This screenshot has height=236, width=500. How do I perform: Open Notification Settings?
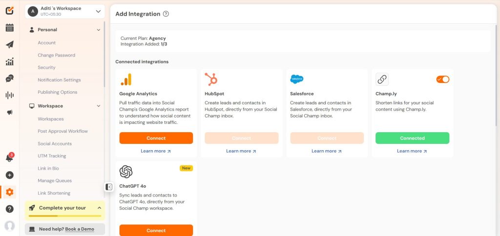pos(59,80)
